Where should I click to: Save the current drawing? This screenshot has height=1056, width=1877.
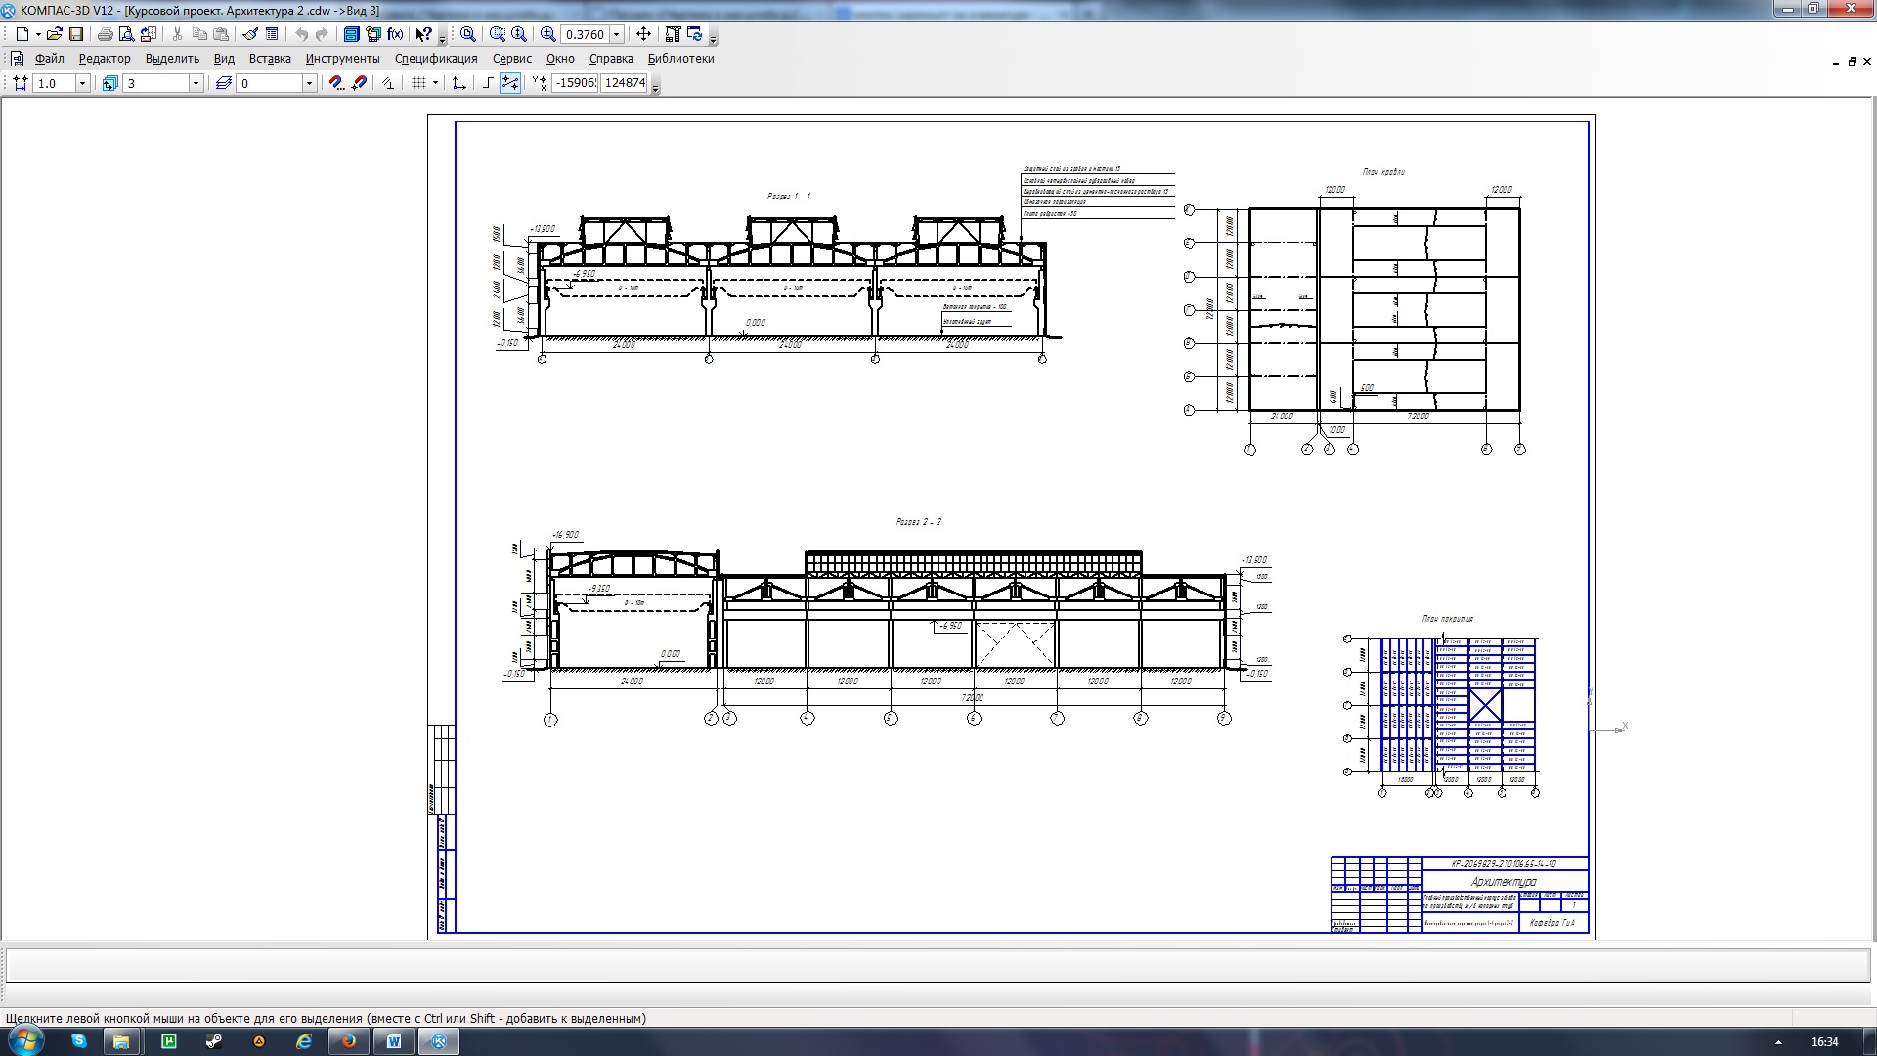(76, 34)
